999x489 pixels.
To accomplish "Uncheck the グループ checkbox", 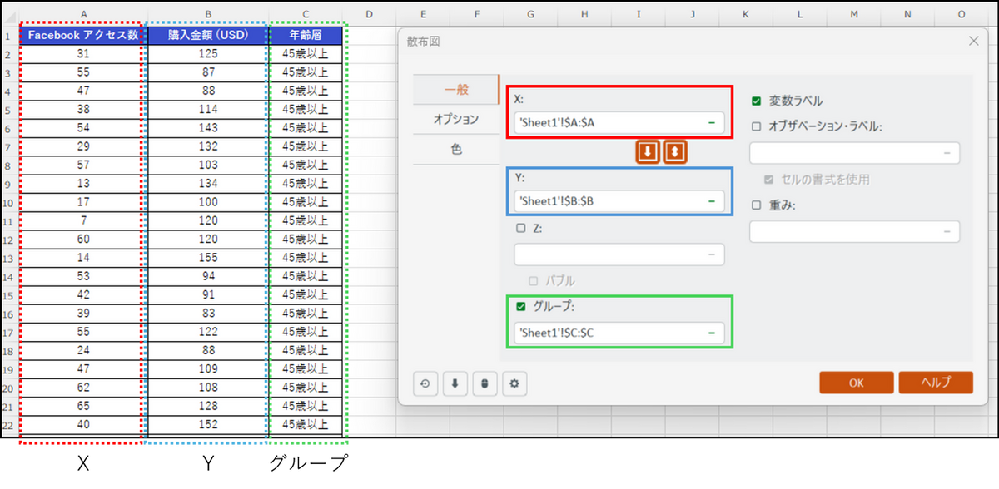I will (521, 307).
